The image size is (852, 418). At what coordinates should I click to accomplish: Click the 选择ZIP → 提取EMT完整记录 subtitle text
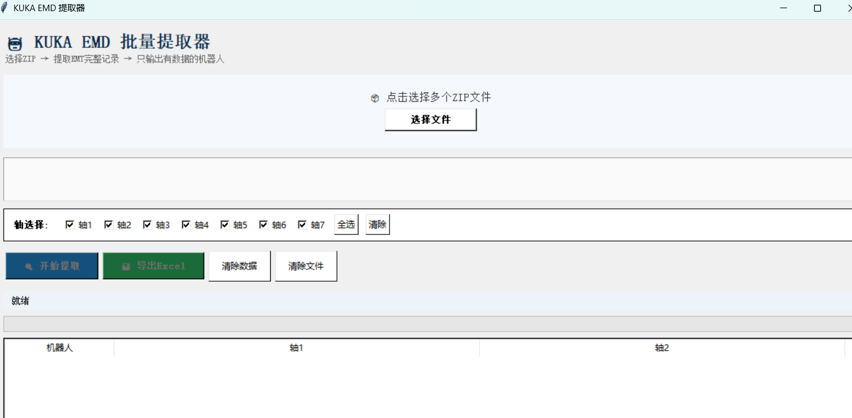(115, 59)
